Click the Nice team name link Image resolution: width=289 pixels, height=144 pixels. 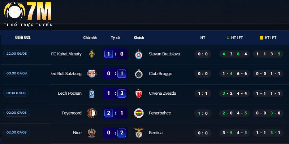[x=77, y=133]
